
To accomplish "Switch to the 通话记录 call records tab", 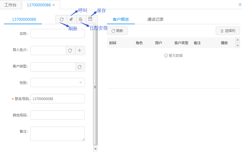I will [155, 20].
